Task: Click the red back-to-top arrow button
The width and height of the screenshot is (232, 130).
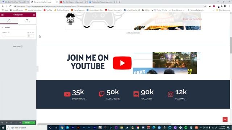Action: (x=225, y=120)
